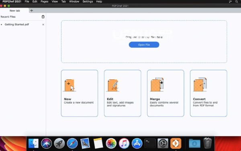This screenshot has height=151, width=241.
Task: Add a new tab with plus icon
Action: [31, 10]
